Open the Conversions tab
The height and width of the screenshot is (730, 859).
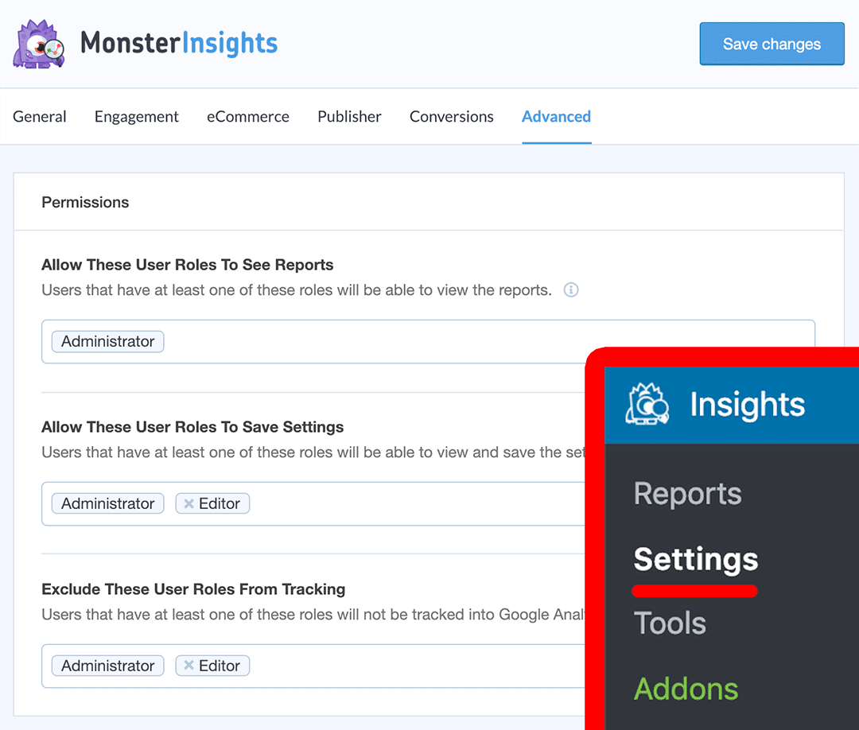[x=452, y=117]
